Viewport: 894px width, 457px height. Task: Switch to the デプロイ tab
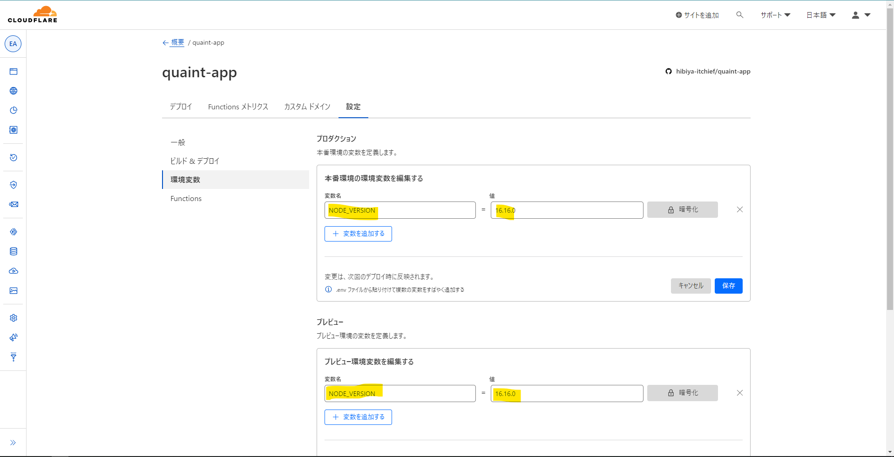181,107
